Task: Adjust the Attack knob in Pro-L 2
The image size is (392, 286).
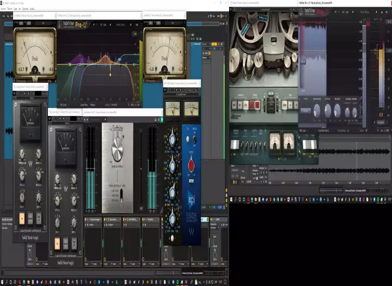Action: [328, 110]
